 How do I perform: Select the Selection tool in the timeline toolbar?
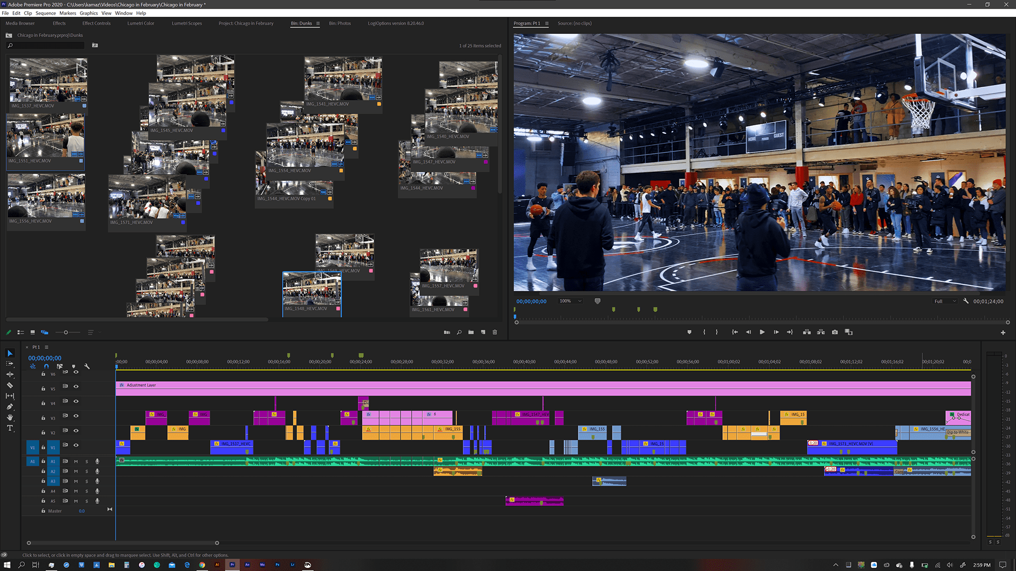(10, 353)
